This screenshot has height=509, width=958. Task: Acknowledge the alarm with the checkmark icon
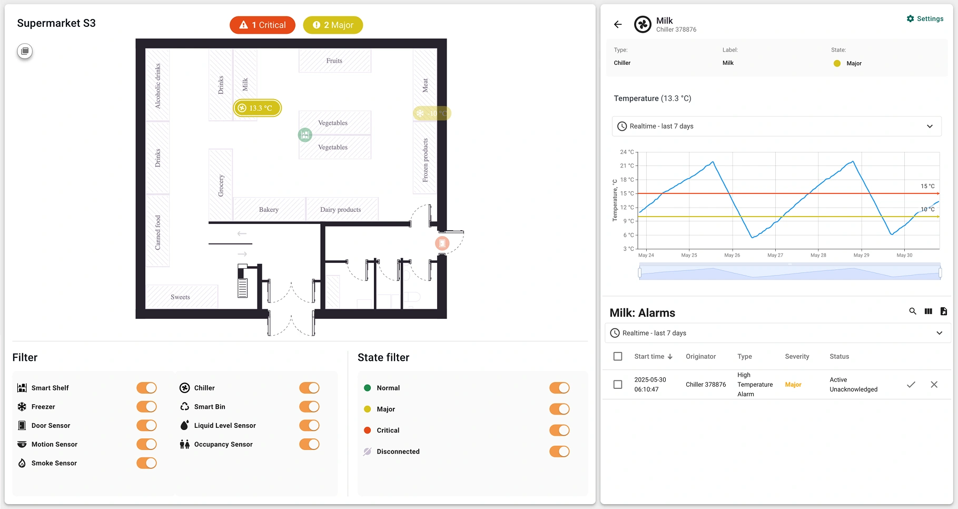point(911,385)
